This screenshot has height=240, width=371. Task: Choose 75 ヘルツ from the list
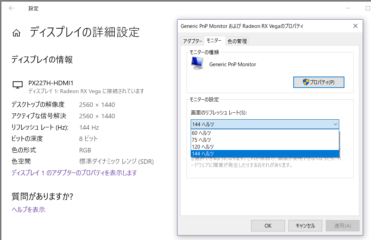tap(265, 140)
